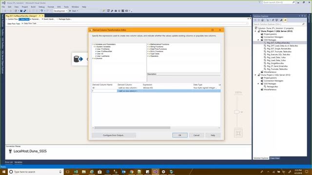This screenshot has height=175, width=312.
Task: Expand String Functions node
Action: pyautogui.click(x=148, y=47)
